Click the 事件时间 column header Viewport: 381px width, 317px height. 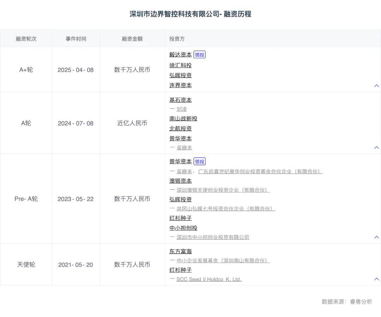(76, 39)
